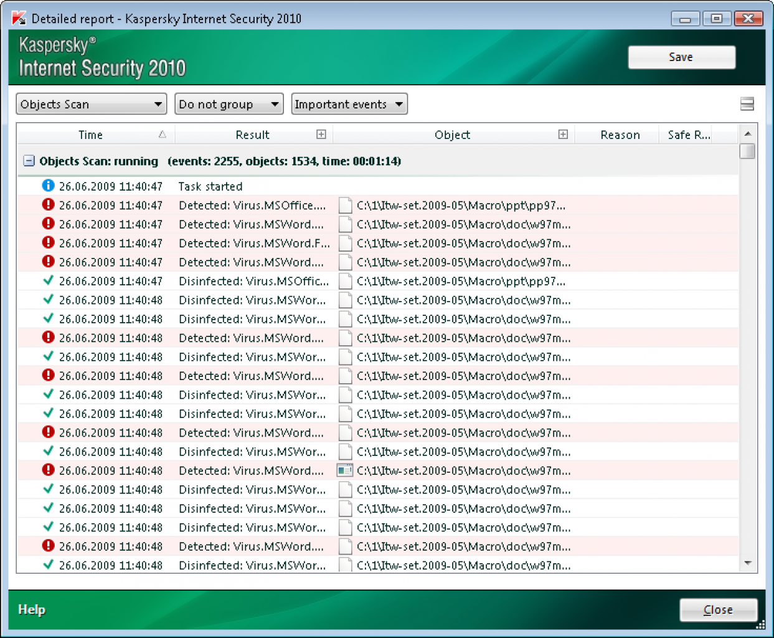
Task: Select the Task started row
Action: pos(378,186)
